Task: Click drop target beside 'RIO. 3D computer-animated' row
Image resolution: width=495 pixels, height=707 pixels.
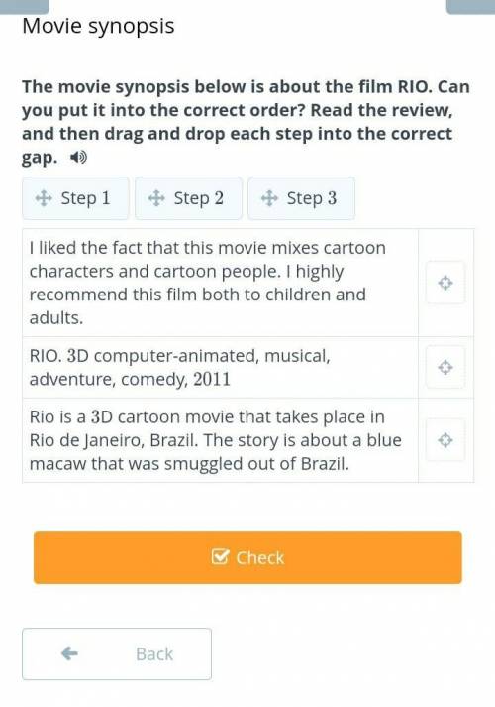Action: tap(445, 367)
